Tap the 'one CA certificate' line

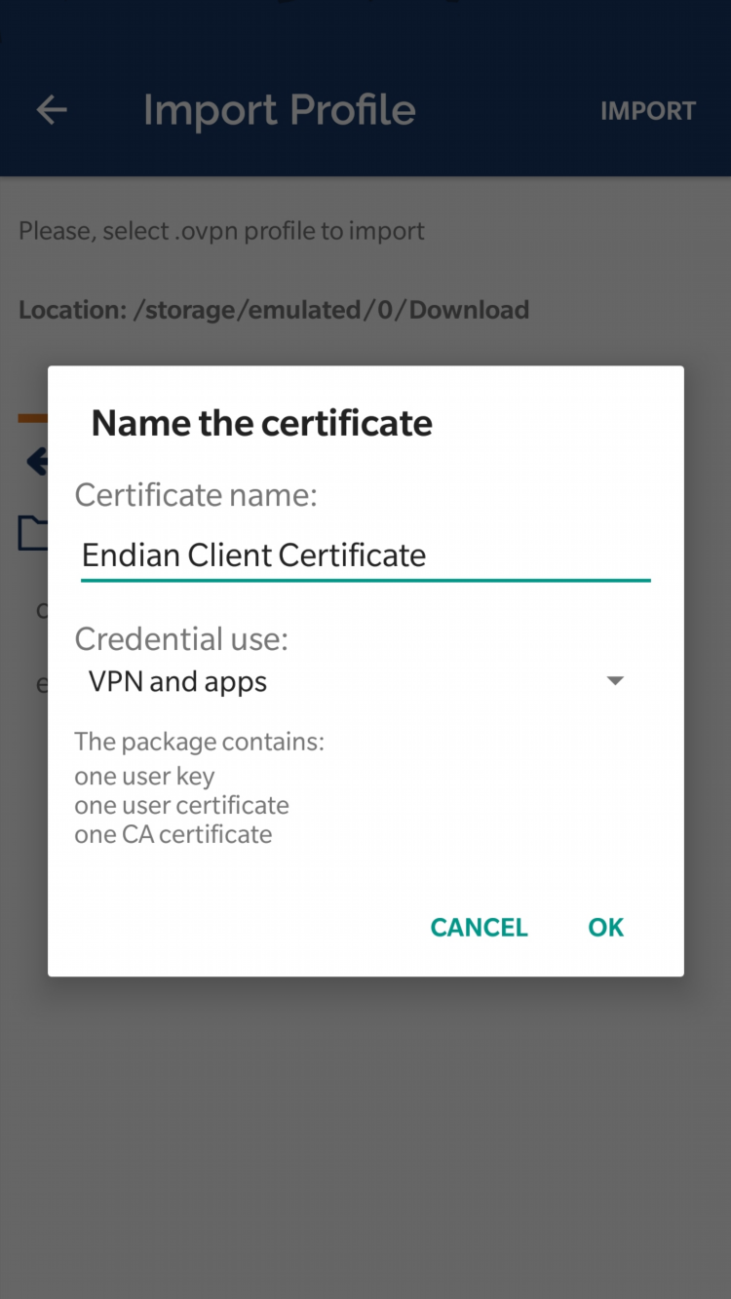coord(173,835)
